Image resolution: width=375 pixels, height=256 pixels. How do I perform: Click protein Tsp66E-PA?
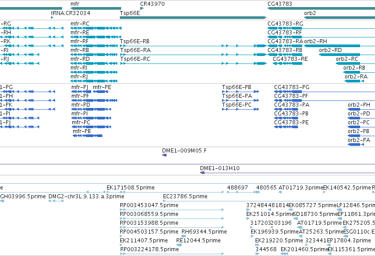[x=241, y=100]
